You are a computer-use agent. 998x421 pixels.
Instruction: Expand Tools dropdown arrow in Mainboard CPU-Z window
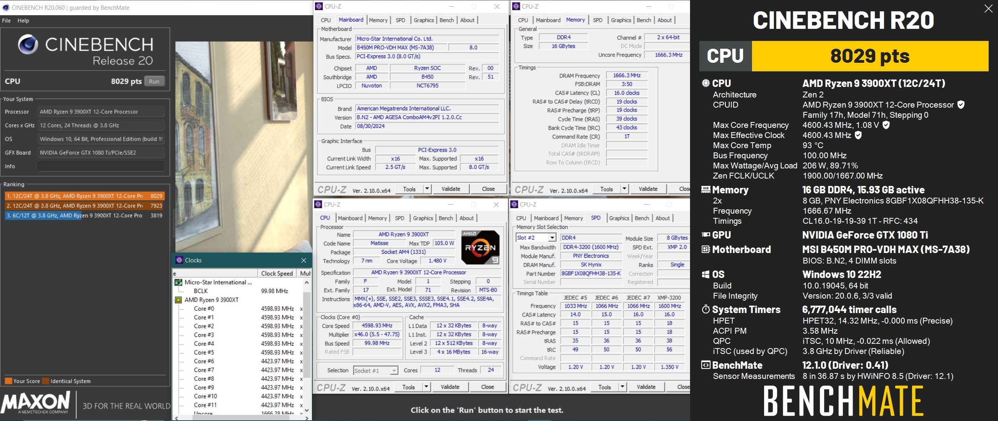click(427, 189)
